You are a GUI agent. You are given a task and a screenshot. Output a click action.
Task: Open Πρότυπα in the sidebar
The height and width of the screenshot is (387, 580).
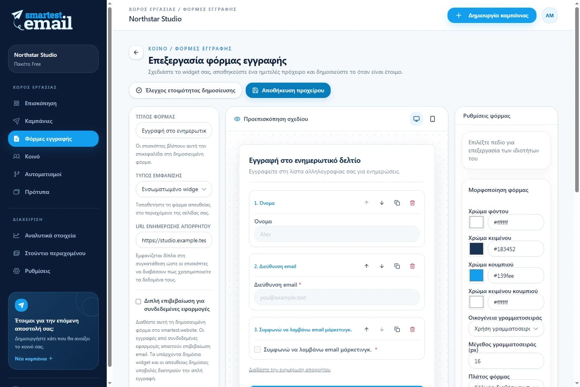coord(53,192)
